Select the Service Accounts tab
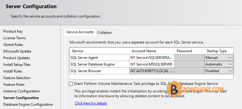 80,32
